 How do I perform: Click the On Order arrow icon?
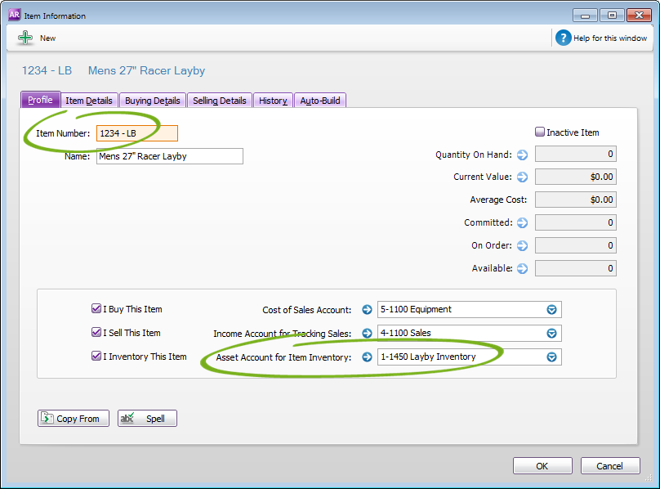(522, 245)
